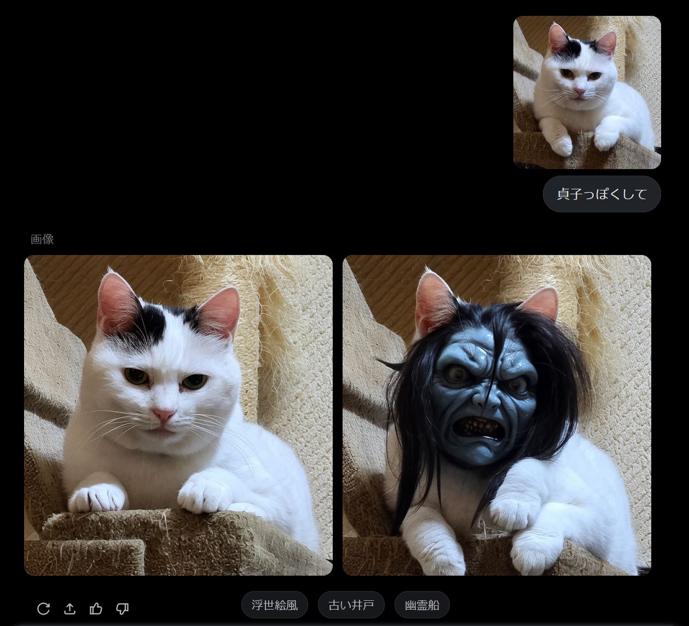Click the thumbs down icon
The height and width of the screenshot is (626, 689).
point(122,608)
